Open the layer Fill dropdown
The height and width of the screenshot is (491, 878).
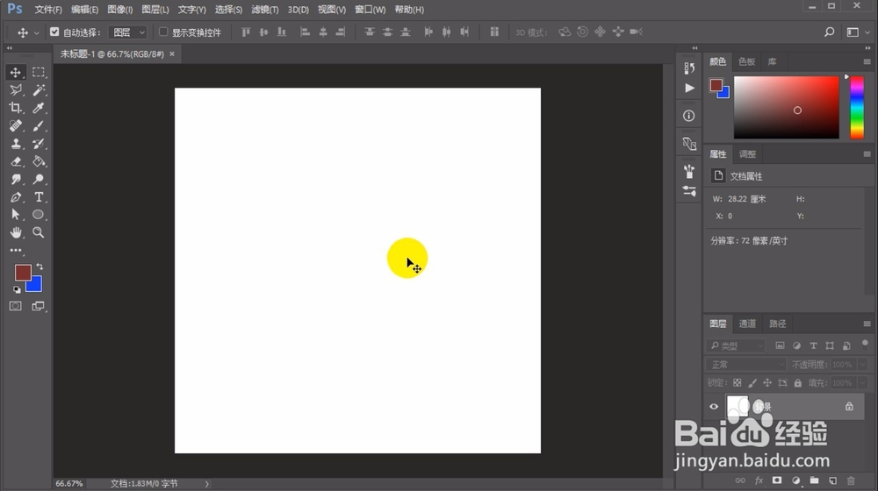tap(863, 383)
